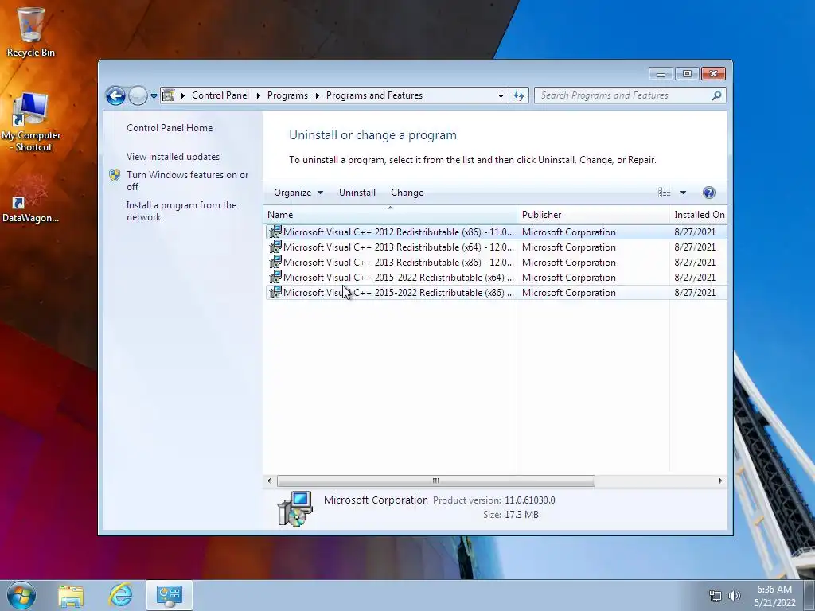The height and width of the screenshot is (611, 815).
Task: Select Control Panel breadcrumb
Action: click(220, 95)
